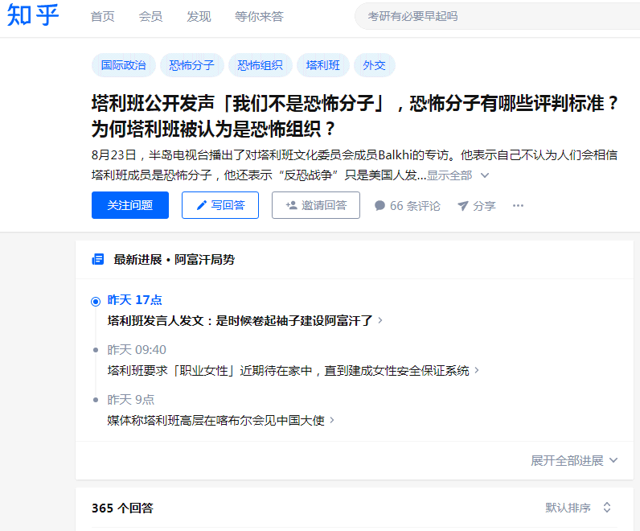Open the 首页 nav item
The height and width of the screenshot is (531, 640).
[x=102, y=17]
